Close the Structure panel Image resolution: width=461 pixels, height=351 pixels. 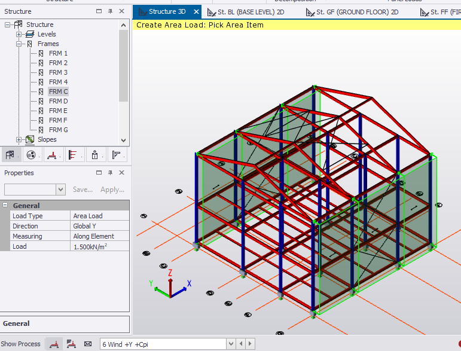(x=122, y=11)
